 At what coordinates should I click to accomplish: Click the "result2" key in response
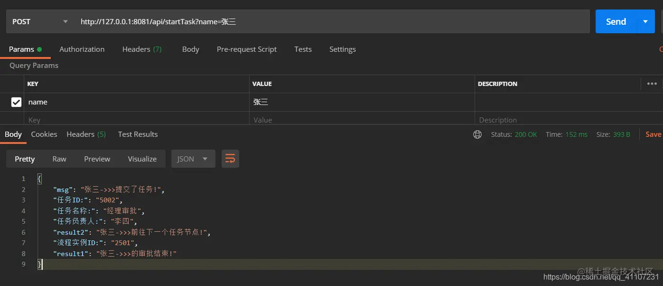coord(70,232)
